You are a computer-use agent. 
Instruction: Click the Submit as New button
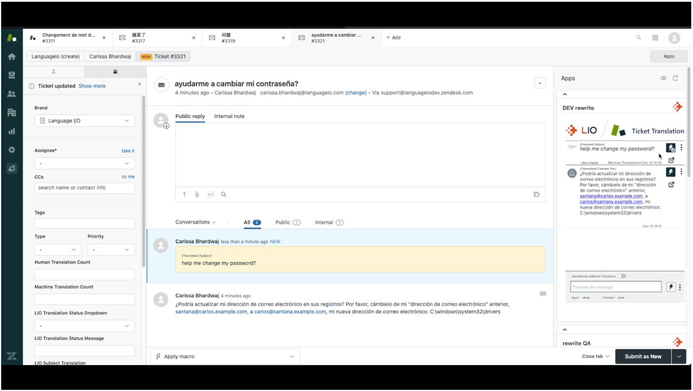point(643,356)
